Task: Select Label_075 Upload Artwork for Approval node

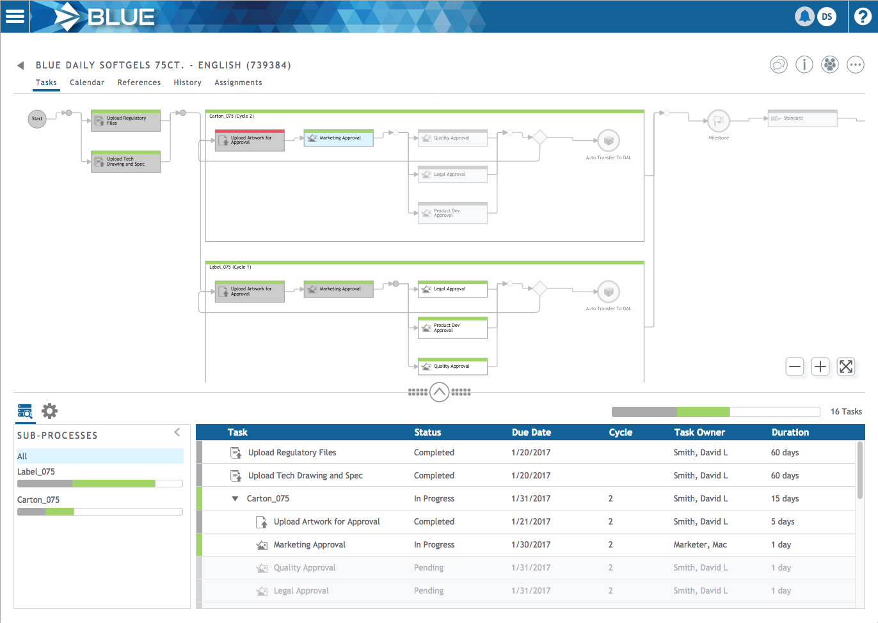Action: click(x=250, y=292)
